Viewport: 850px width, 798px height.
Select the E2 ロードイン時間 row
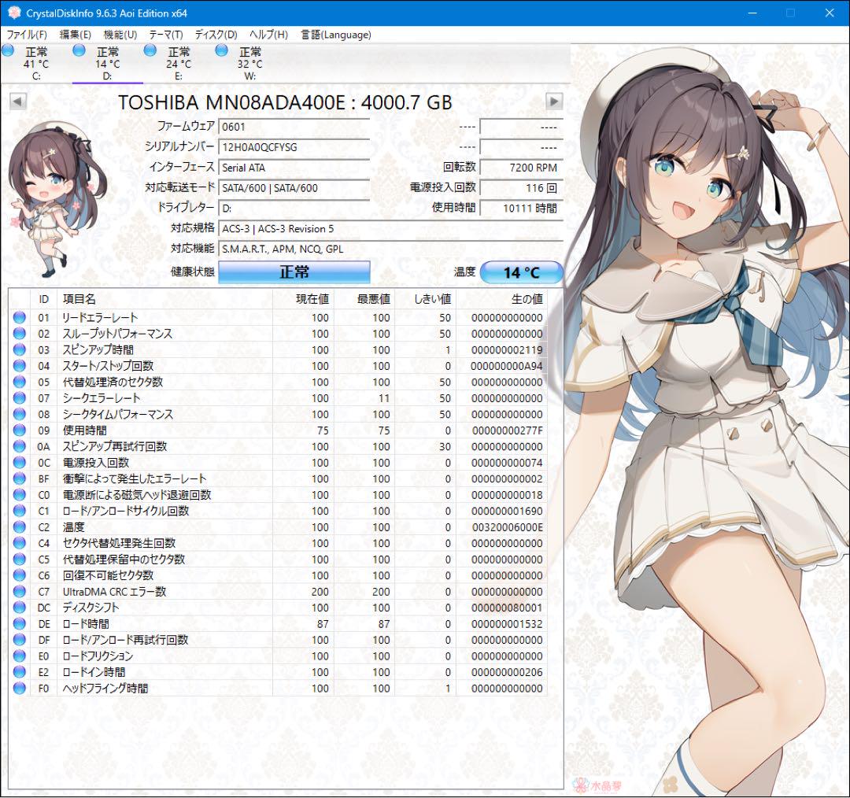[278, 672]
